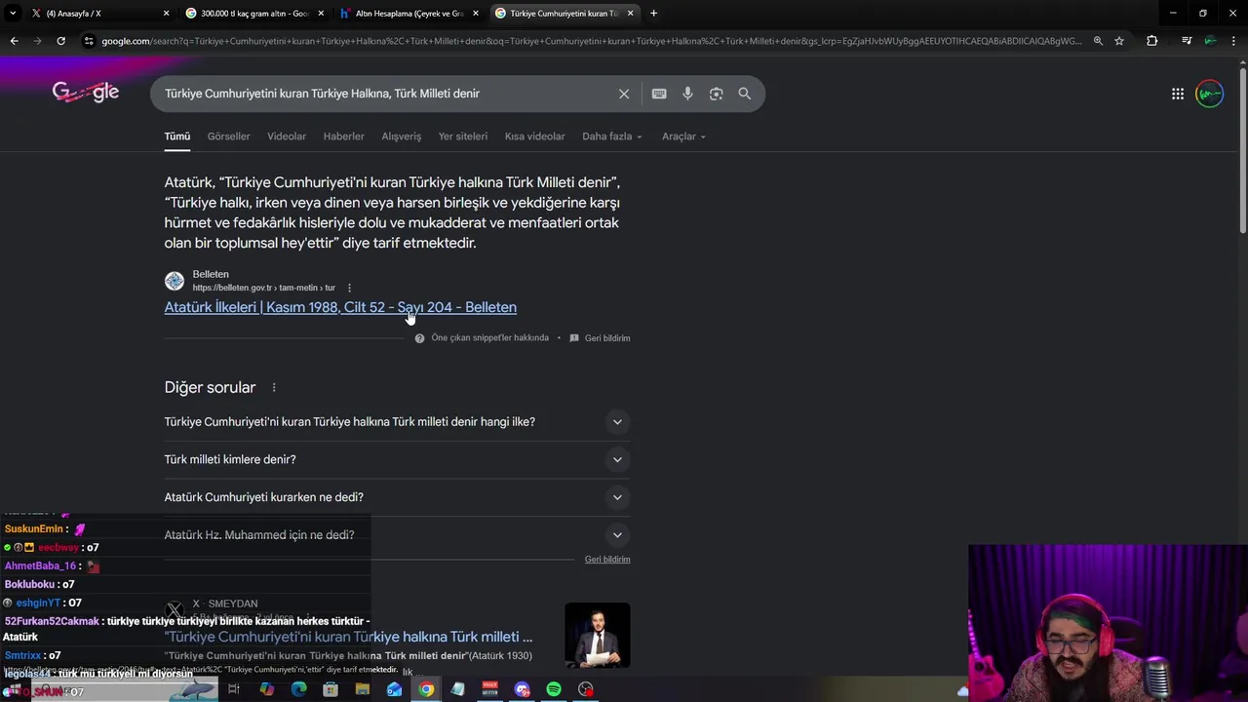Click the featured snippets help icon
Screen dimensions: 1248x702
tap(419, 338)
